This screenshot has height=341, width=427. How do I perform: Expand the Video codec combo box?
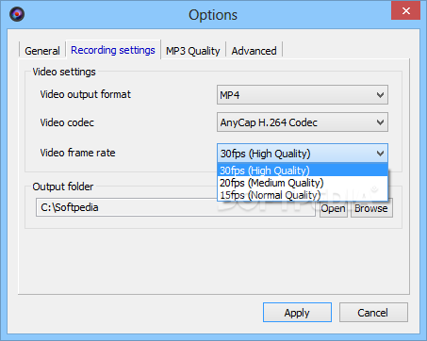click(303, 122)
